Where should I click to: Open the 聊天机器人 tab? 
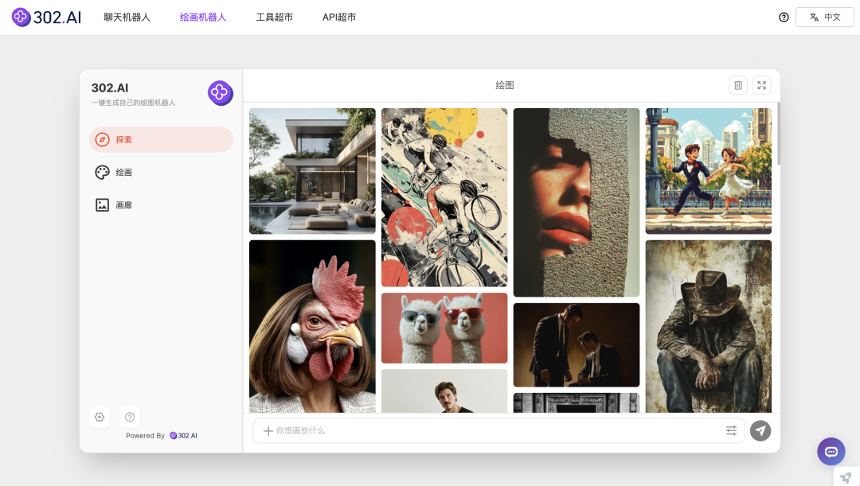[x=127, y=17]
